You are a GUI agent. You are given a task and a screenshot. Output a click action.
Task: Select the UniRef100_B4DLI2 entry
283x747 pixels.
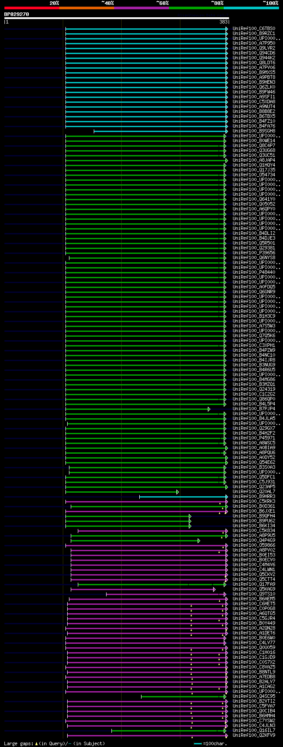coord(254,233)
